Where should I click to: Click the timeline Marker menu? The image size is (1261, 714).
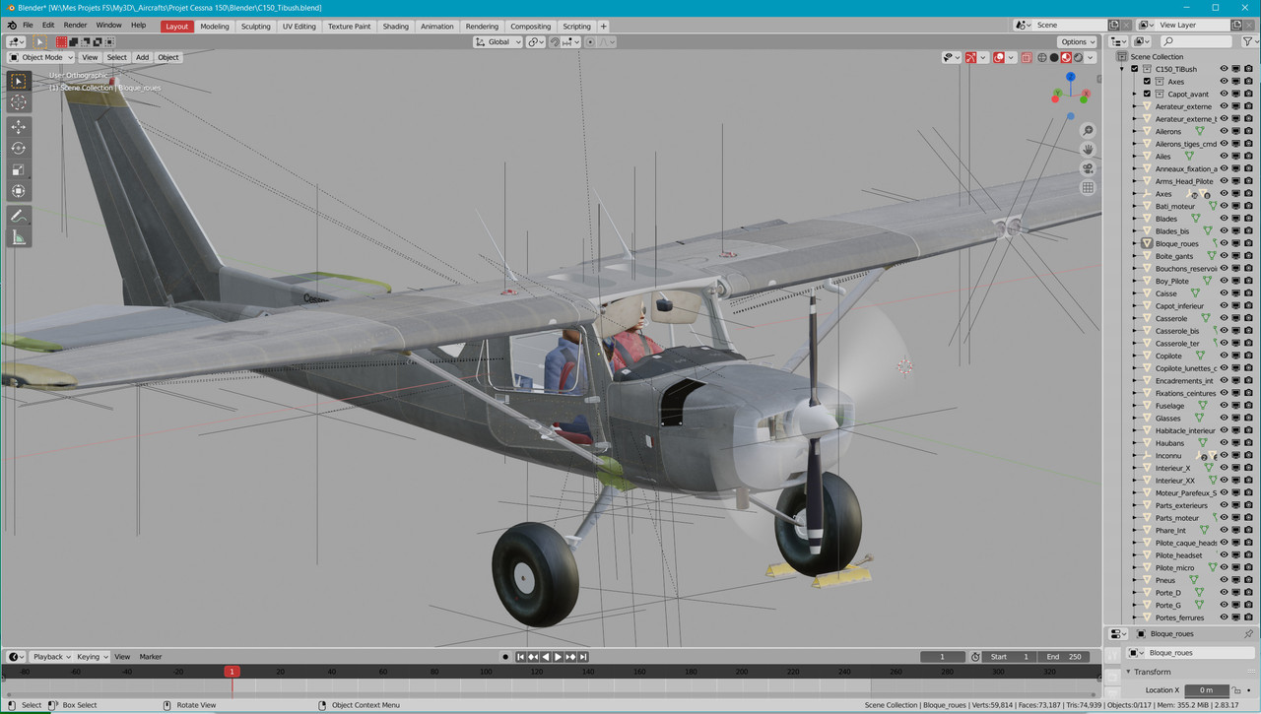pos(151,657)
